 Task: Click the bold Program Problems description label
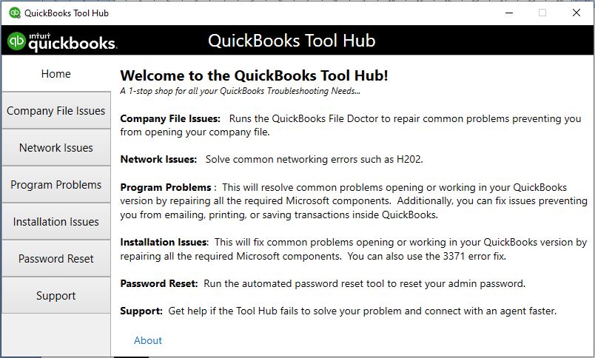click(167, 187)
